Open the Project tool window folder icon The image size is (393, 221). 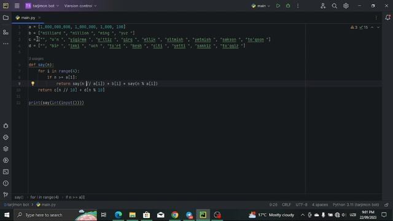pyautogui.click(x=6, y=18)
